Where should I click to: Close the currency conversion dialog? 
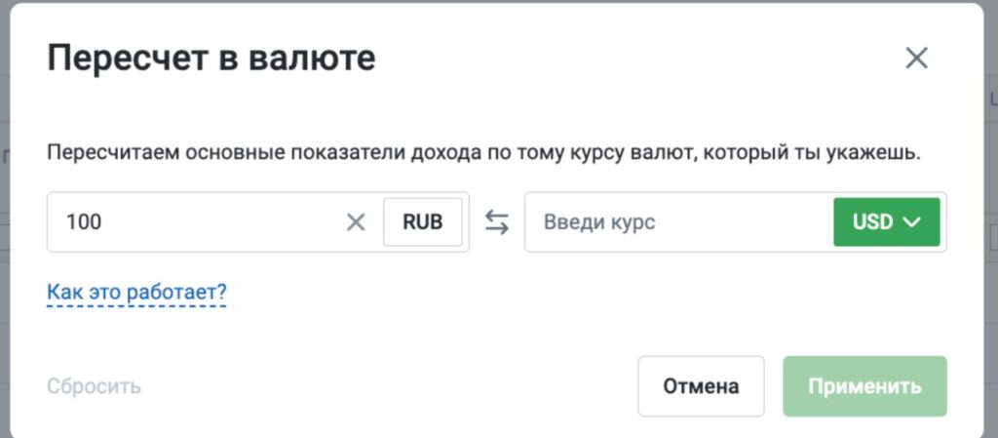(x=916, y=59)
